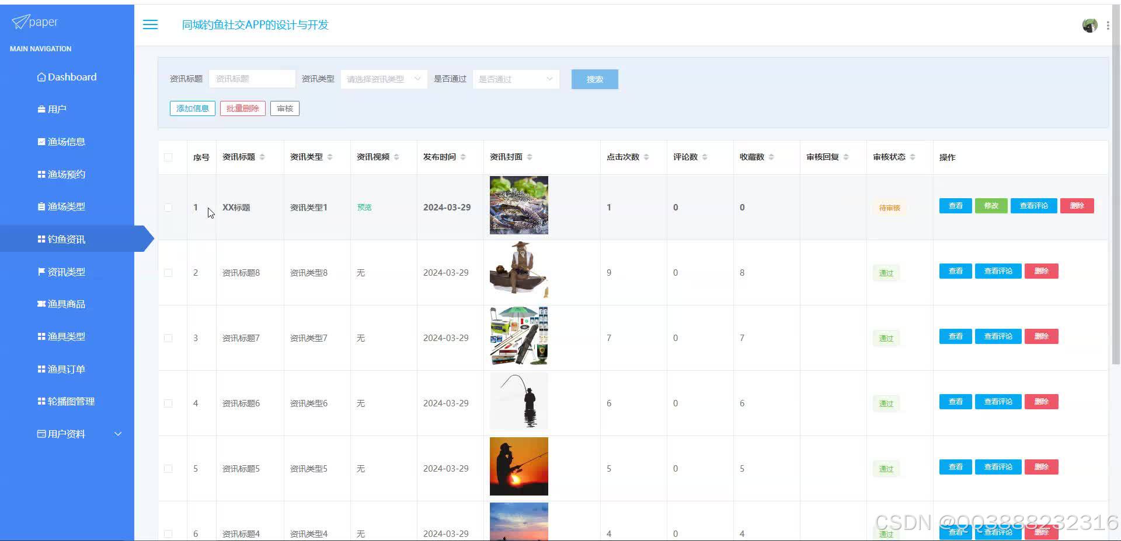The height and width of the screenshot is (541, 1121).
Task: Open sunset fisherman cover of 资讯标题5
Action: [518, 466]
